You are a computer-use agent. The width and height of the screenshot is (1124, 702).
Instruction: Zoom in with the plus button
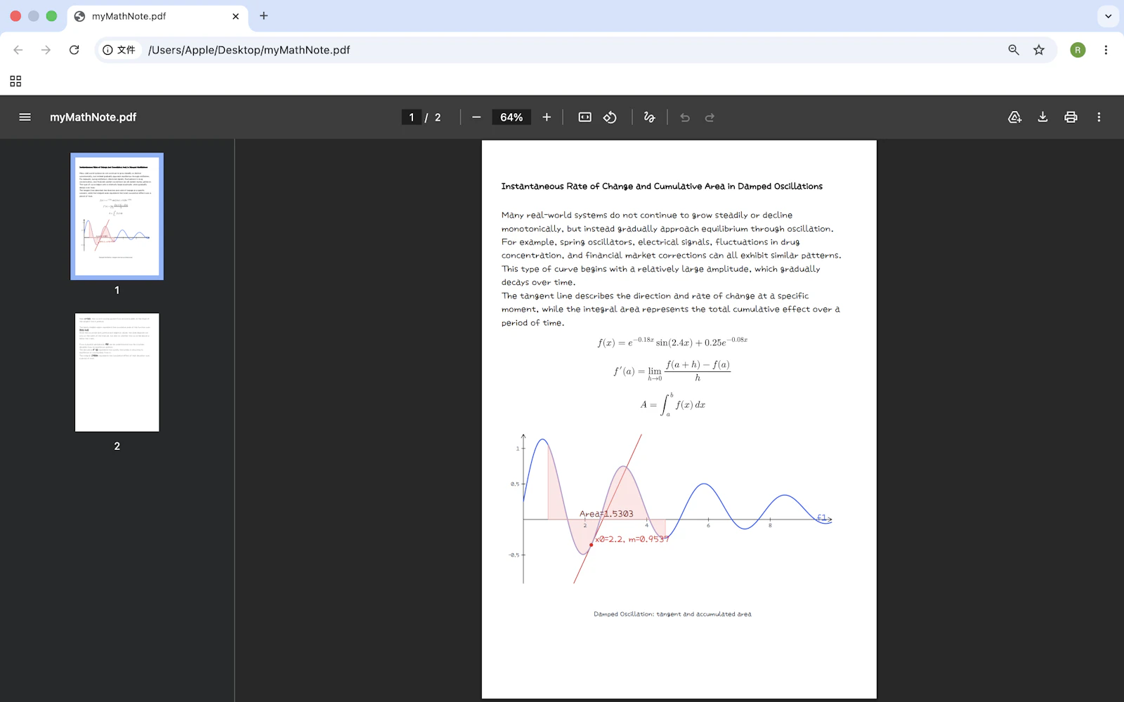point(547,117)
